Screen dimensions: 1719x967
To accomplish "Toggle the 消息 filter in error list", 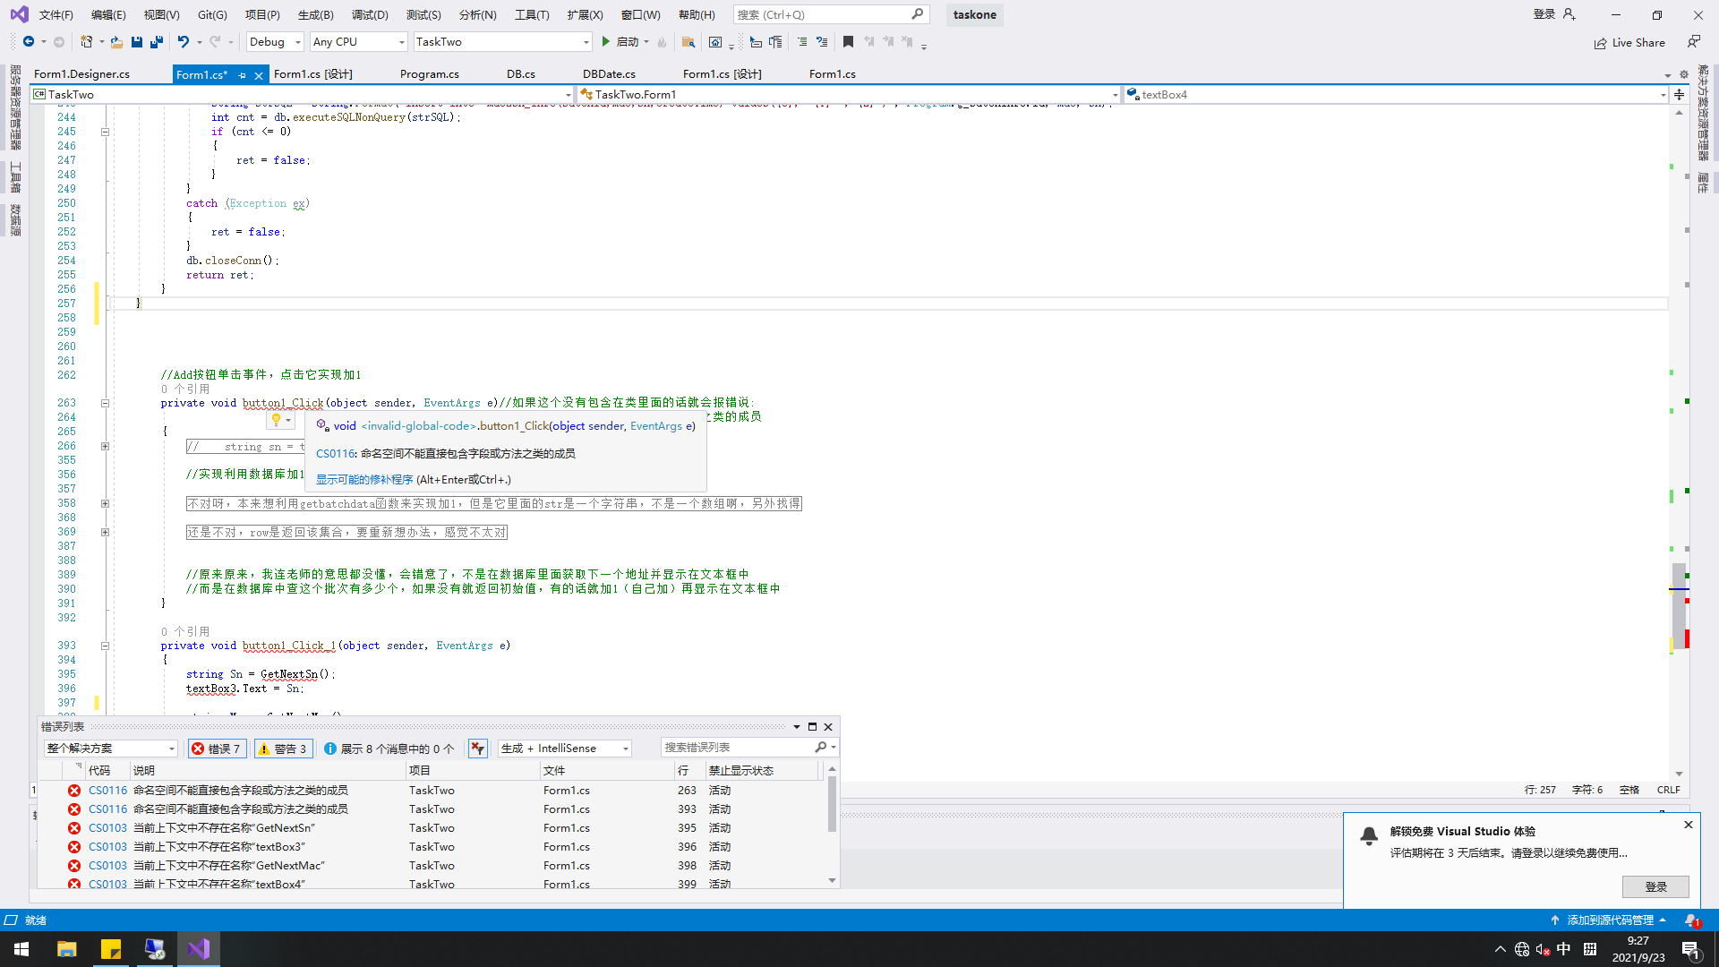I will click(389, 748).
